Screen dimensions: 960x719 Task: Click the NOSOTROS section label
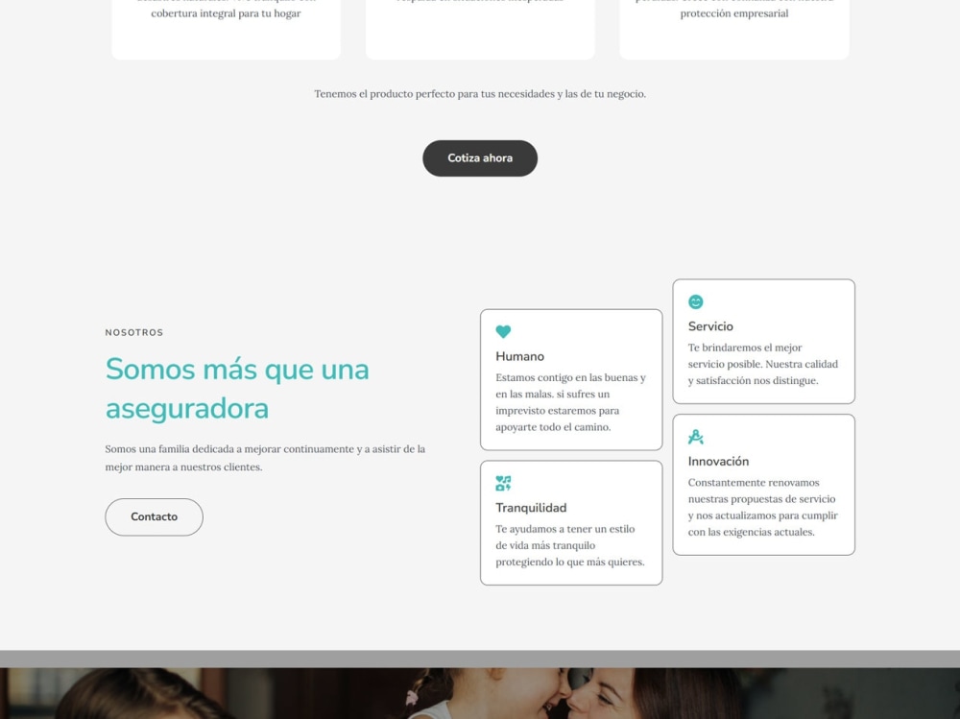(134, 332)
